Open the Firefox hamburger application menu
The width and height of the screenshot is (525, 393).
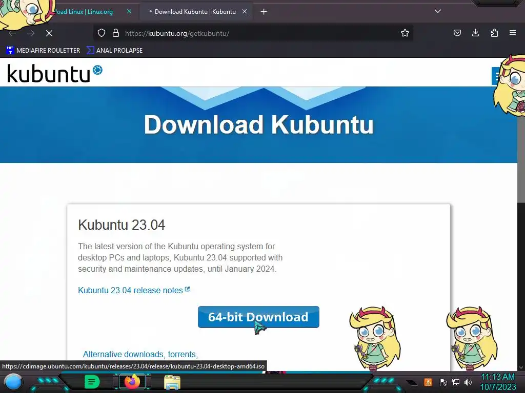click(513, 33)
